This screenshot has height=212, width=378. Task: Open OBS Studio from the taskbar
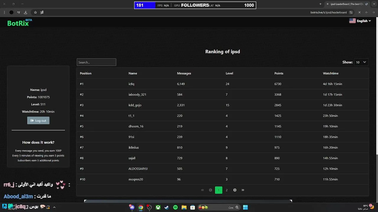click(x=149, y=207)
